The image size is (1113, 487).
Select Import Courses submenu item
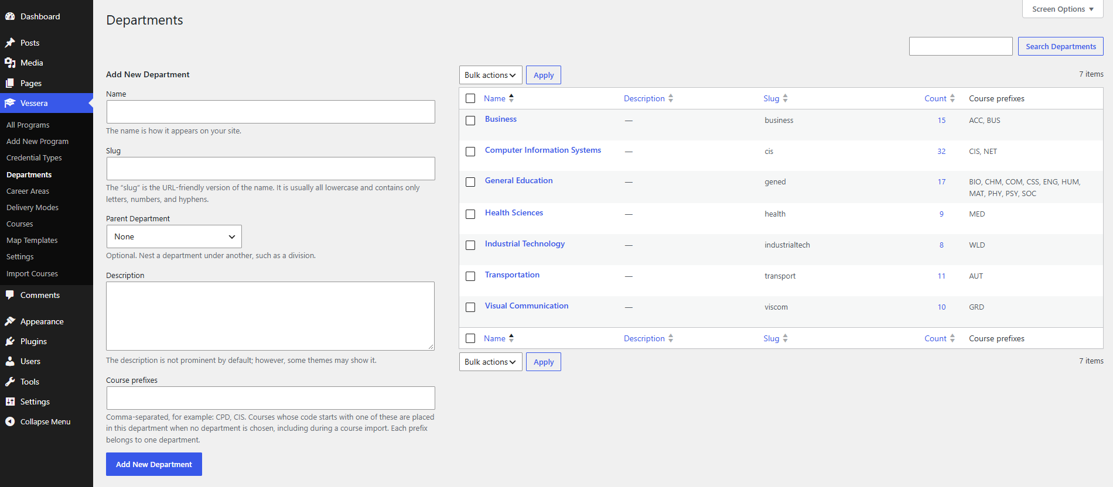click(32, 274)
